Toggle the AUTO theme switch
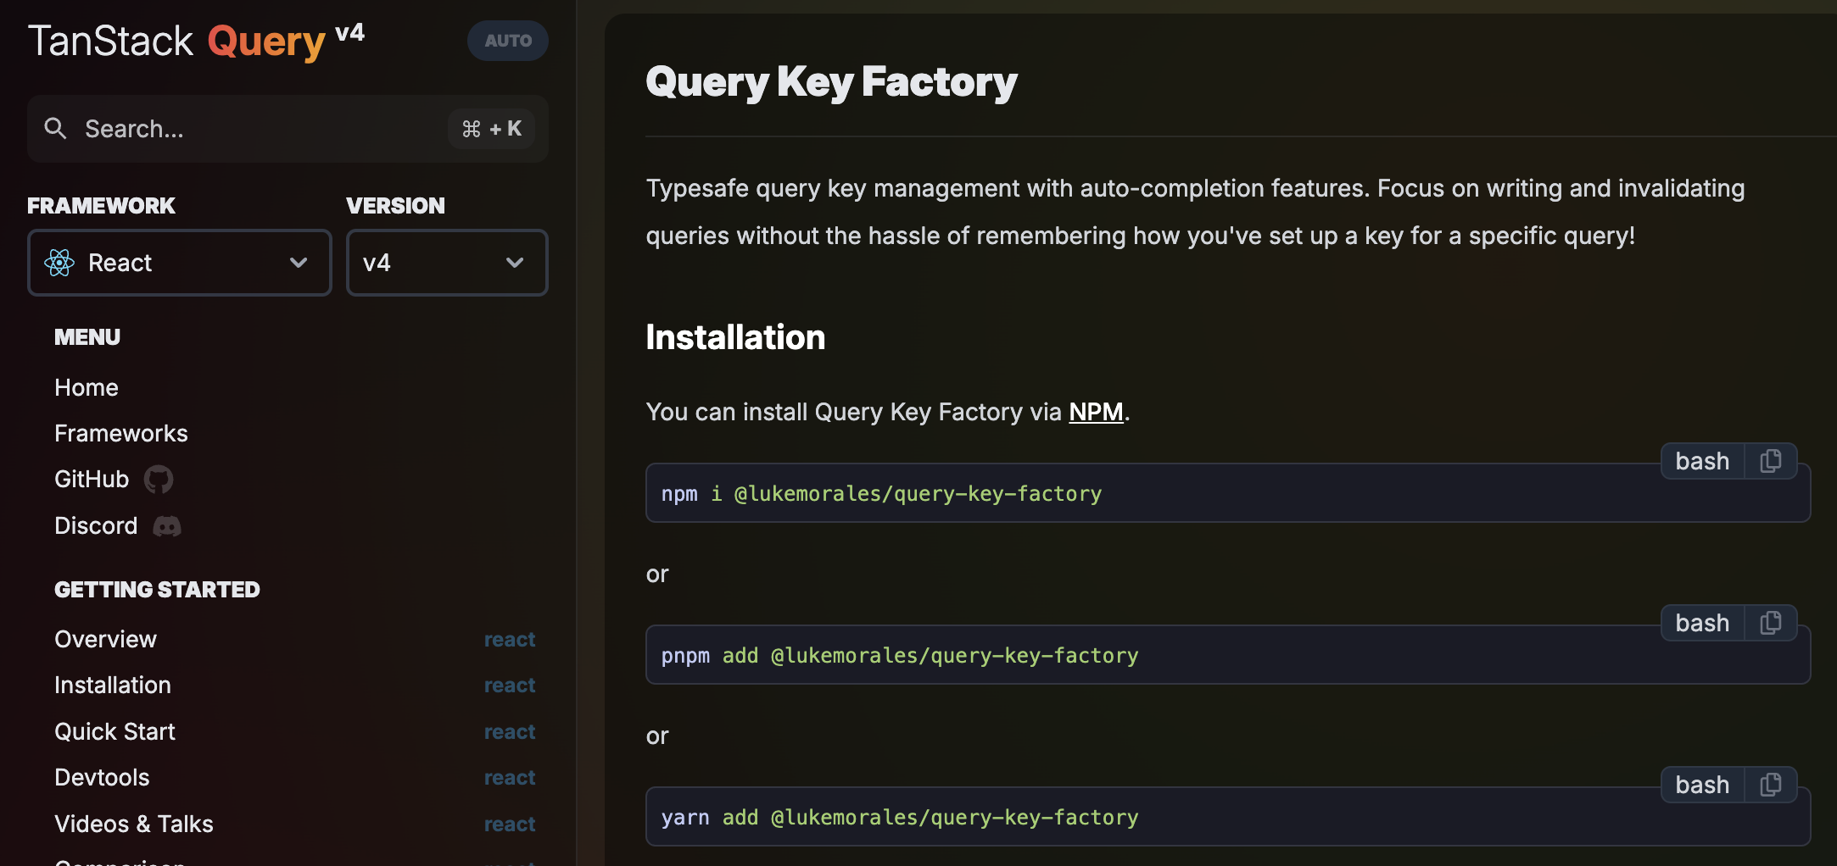 coord(508,41)
